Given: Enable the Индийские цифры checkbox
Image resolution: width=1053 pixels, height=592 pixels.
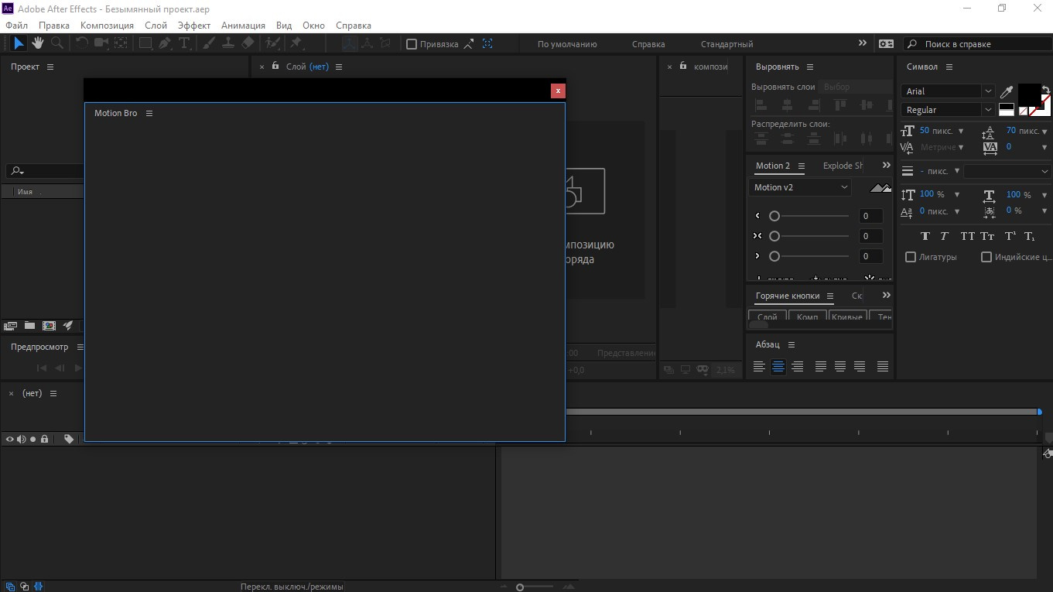Looking at the screenshot, I should (x=986, y=257).
